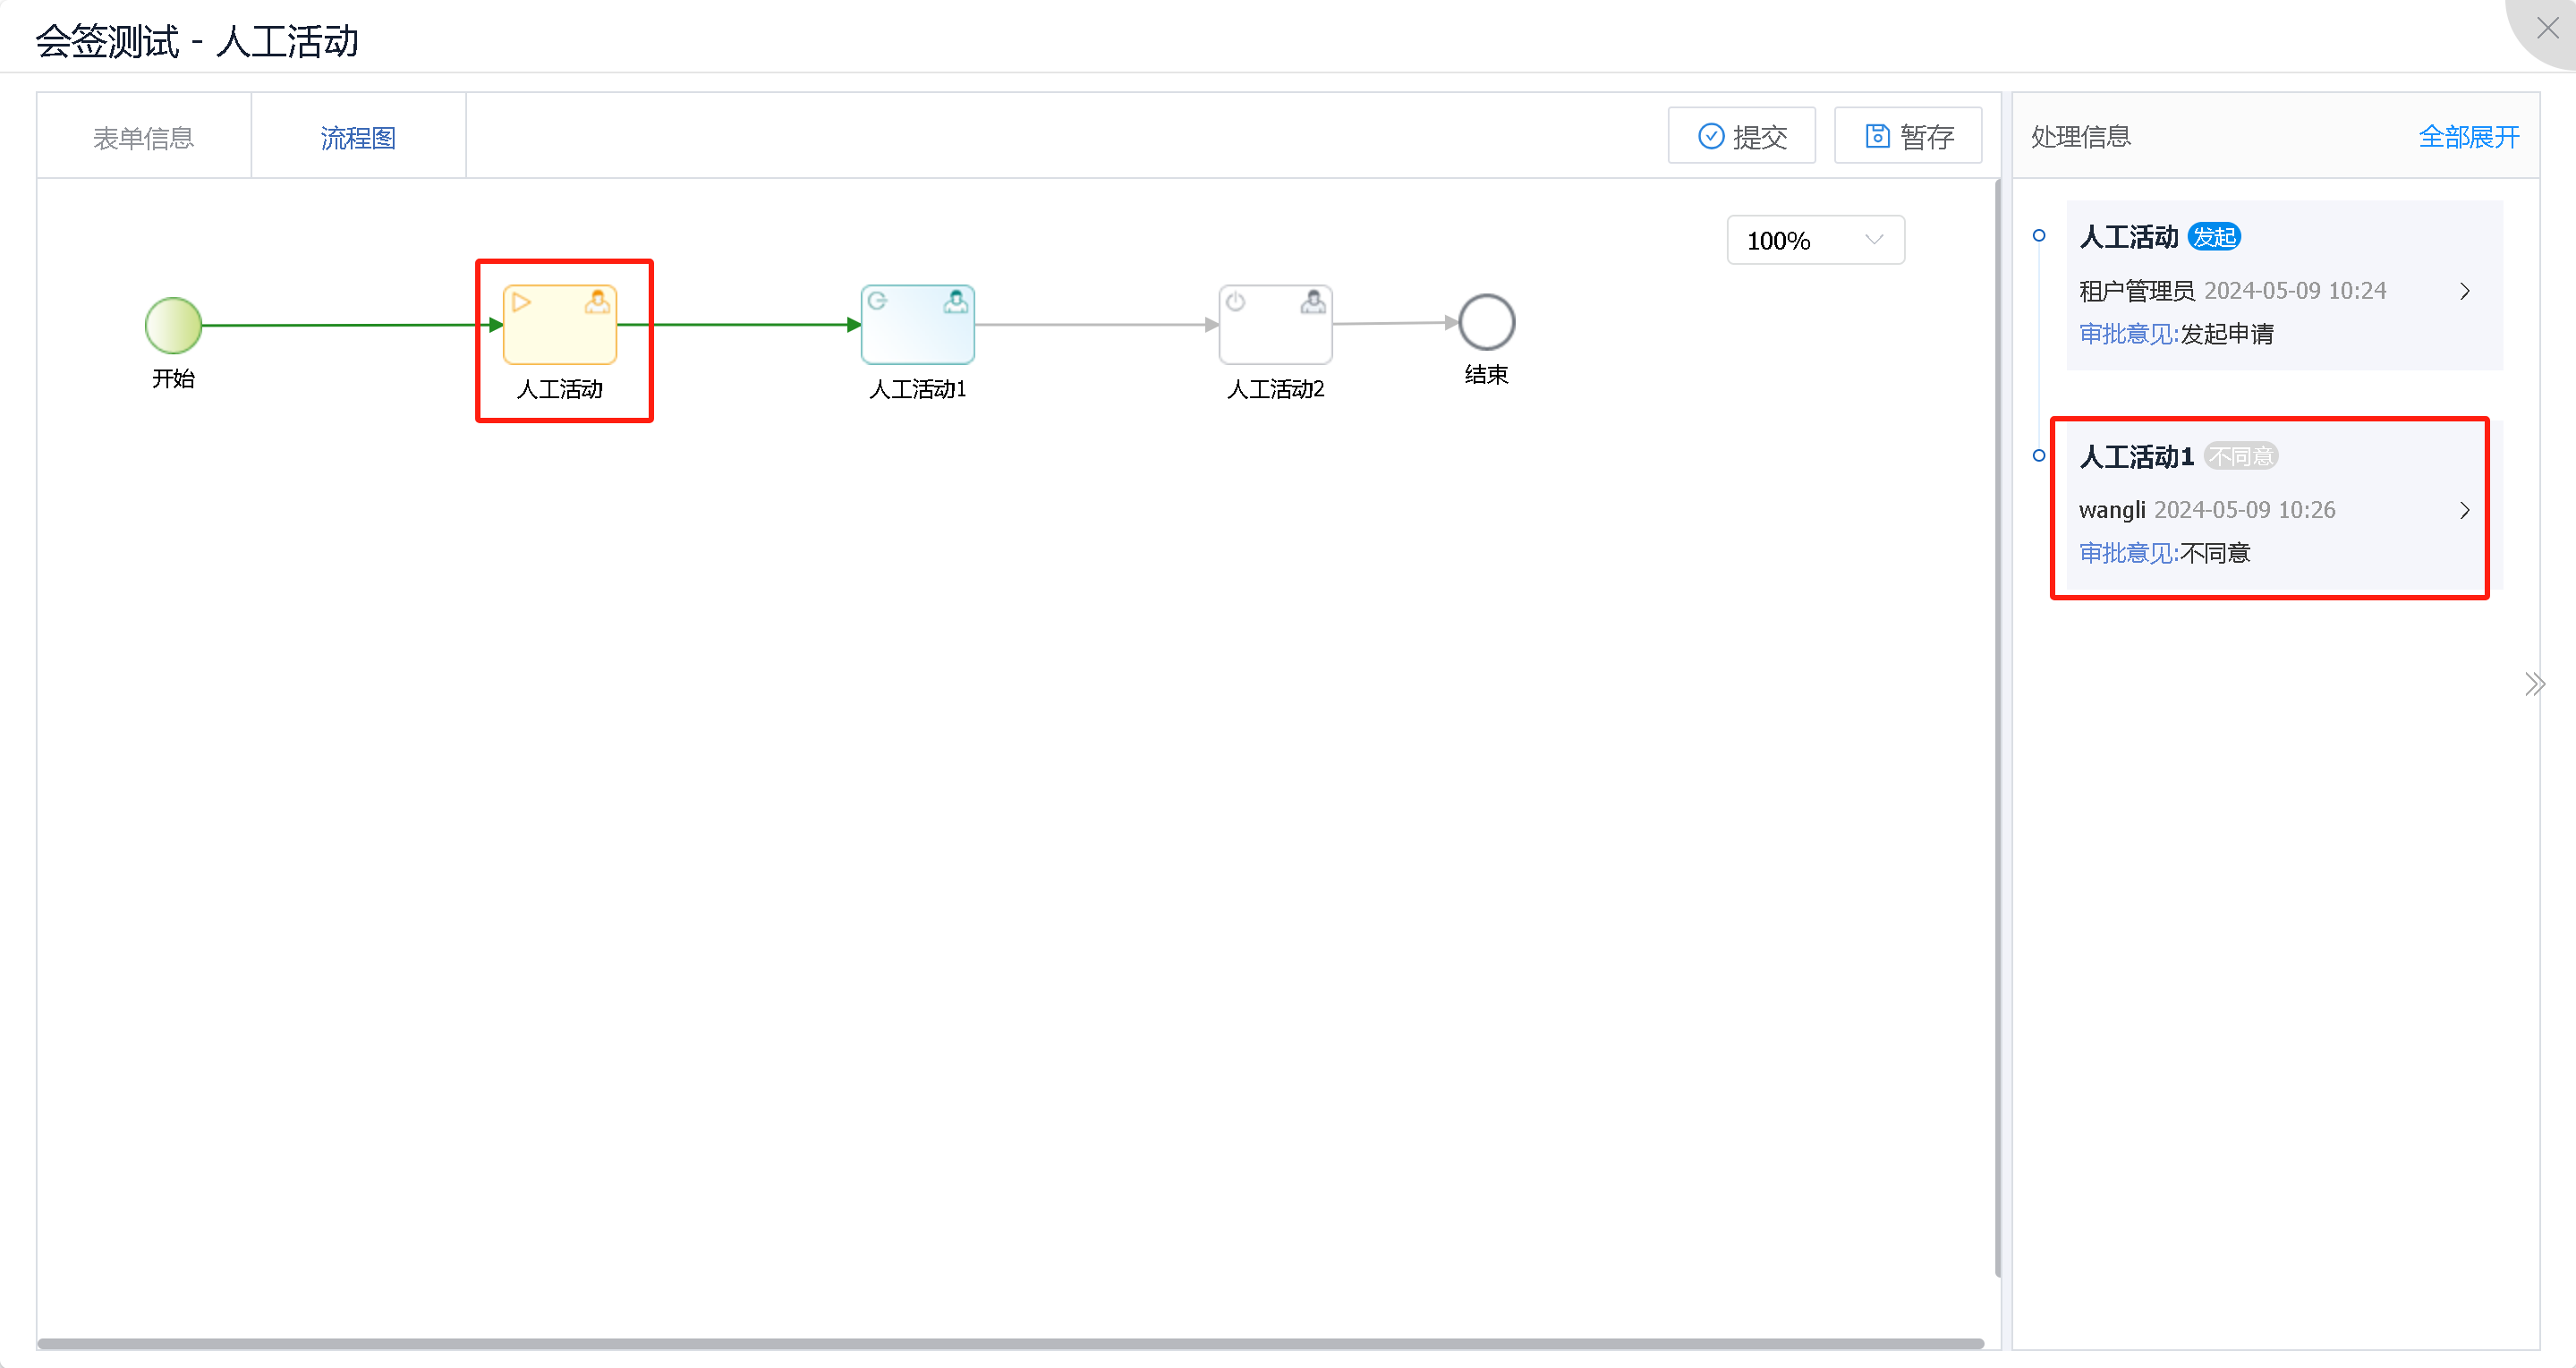Open the 100% zoom dropdown
This screenshot has width=2576, height=1368.
coord(1815,240)
